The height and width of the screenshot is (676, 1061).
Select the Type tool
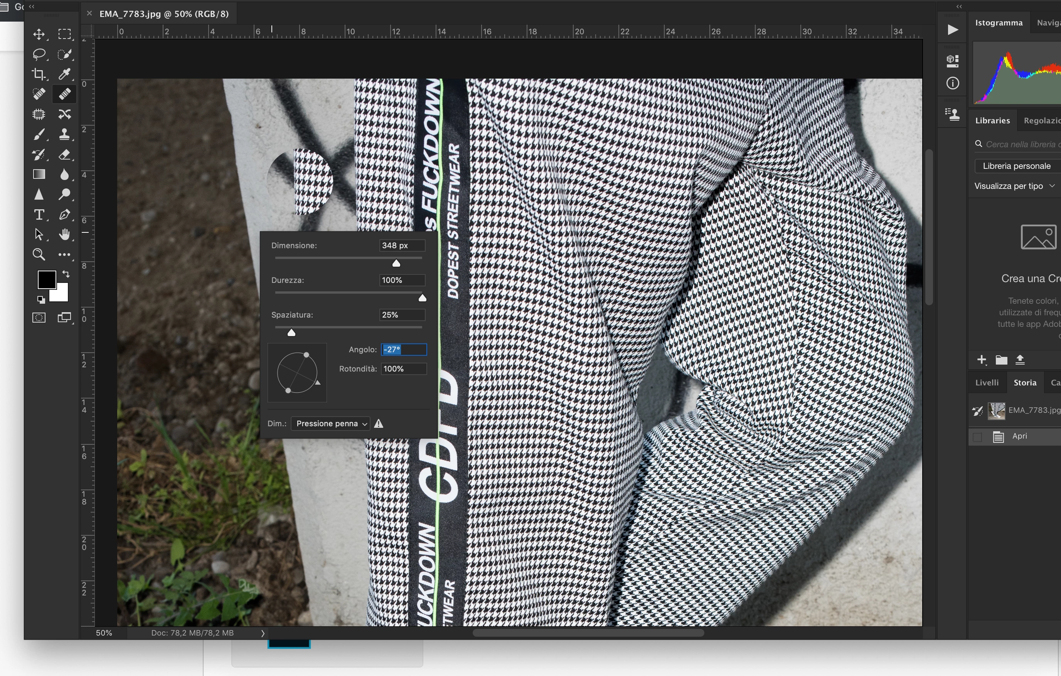click(39, 215)
